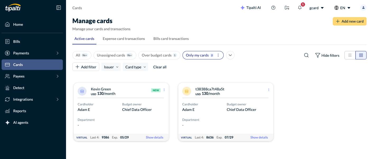370x159 pixels.
Task: Go to Home in the sidebar
Action: coord(32,24)
